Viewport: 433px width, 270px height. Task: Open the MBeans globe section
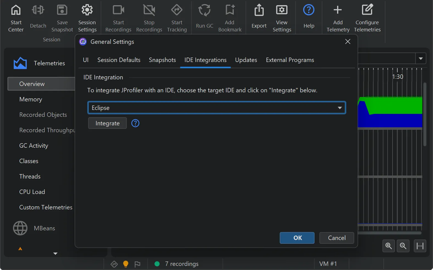pos(20,228)
